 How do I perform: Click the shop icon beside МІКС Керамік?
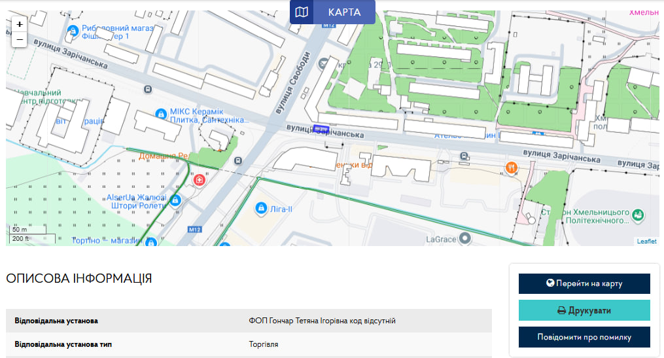[160, 115]
